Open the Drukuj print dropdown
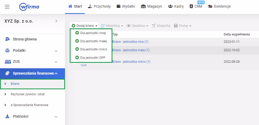This screenshot has width=259, height=125. pos(182,26)
